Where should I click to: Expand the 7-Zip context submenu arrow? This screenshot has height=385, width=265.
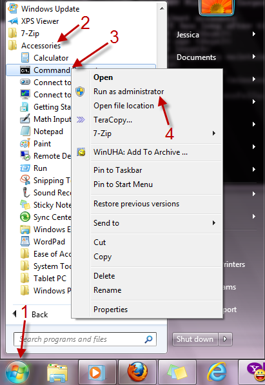click(214, 133)
